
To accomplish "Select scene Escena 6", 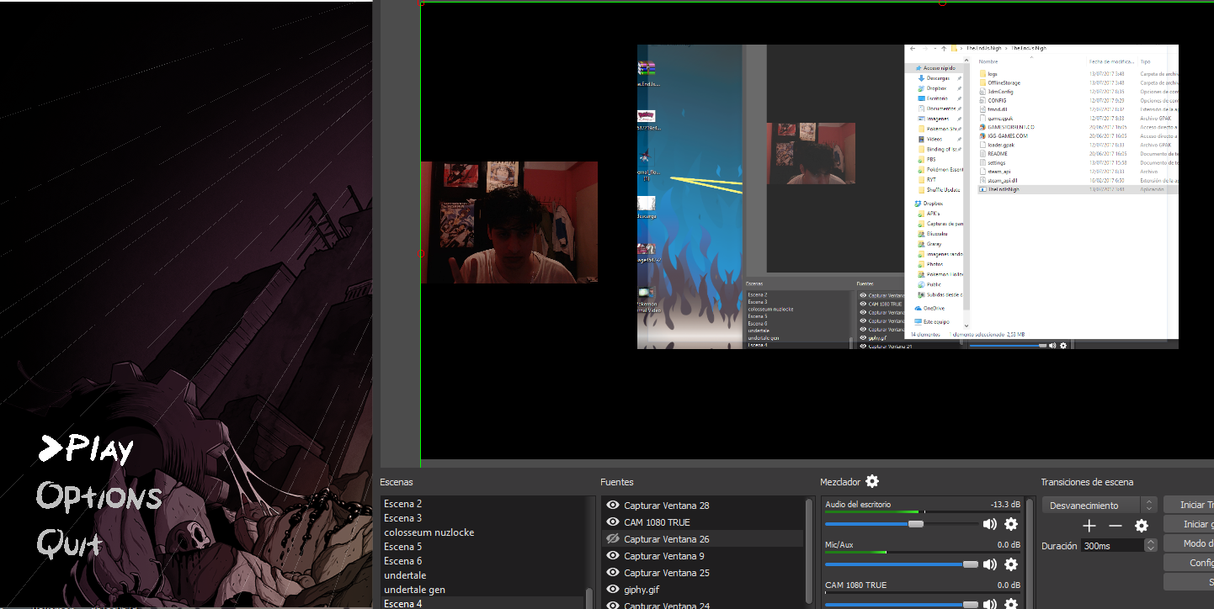I will pyautogui.click(x=482, y=561).
